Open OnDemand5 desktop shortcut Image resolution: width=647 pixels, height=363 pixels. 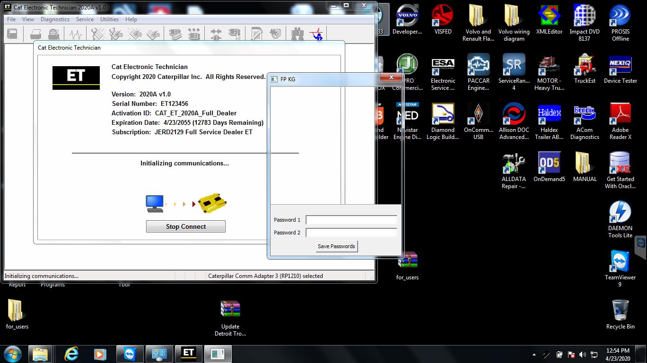(x=550, y=167)
